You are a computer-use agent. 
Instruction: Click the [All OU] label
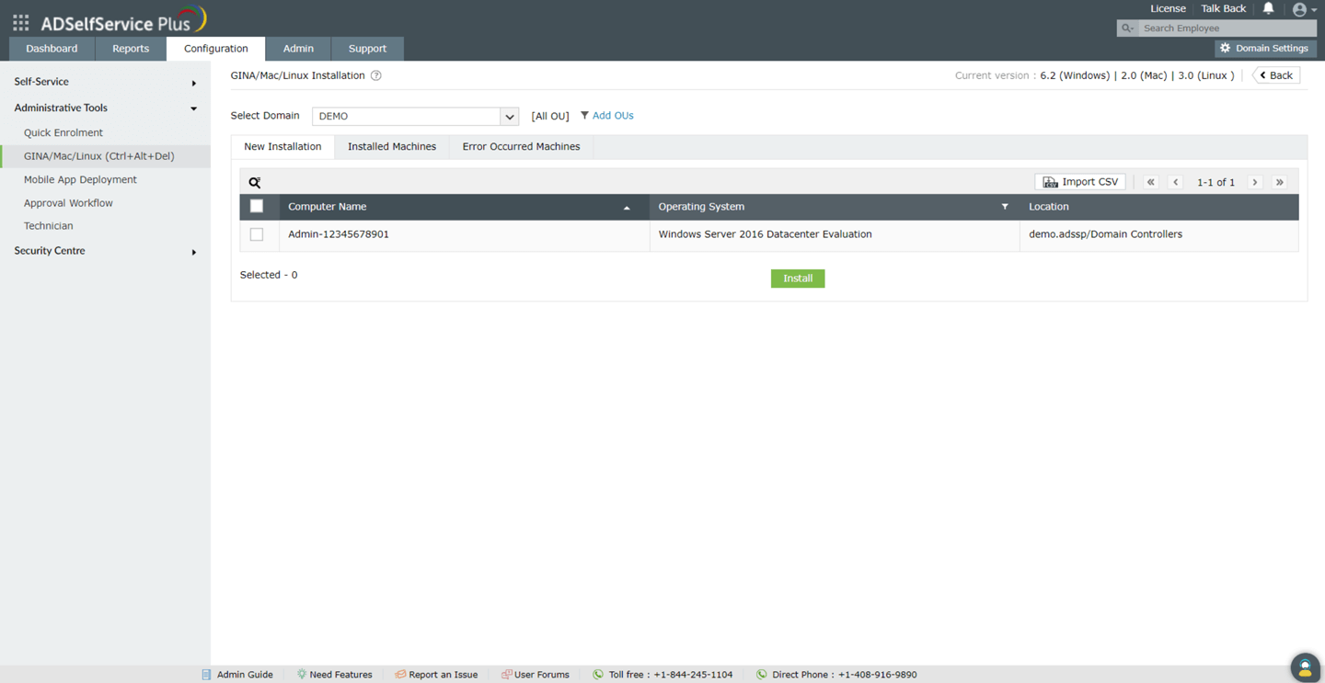coord(550,117)
